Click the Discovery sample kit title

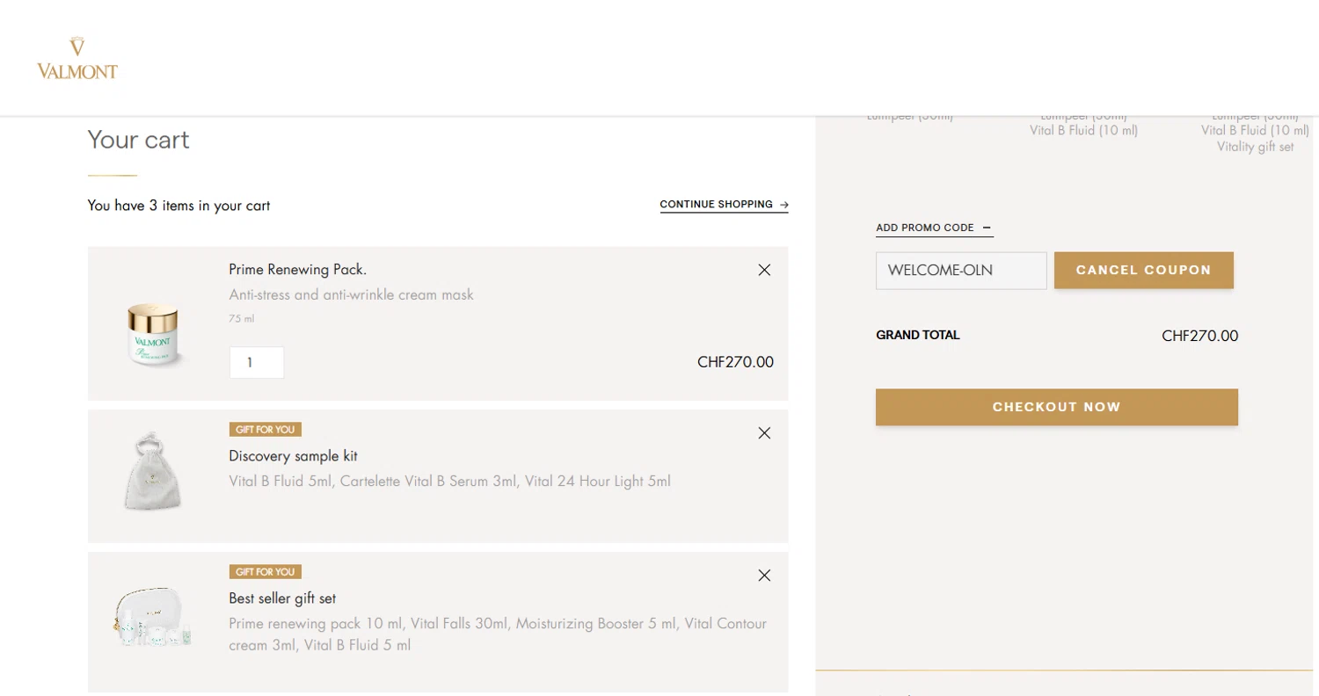[x=293, y=456]
